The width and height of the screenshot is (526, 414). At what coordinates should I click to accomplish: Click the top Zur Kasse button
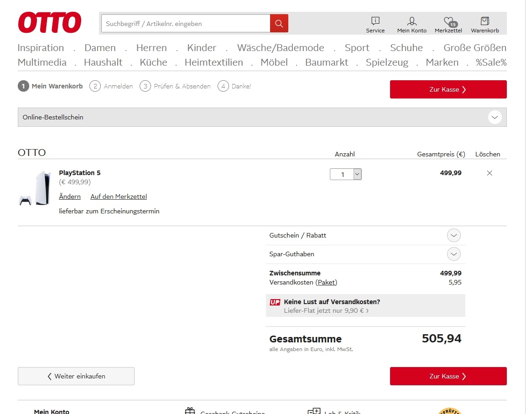click(x=448, y=89)
